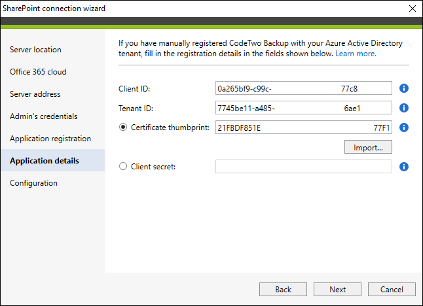Open info icon next to Certificate thumbprint

click(x=403, y=127)
